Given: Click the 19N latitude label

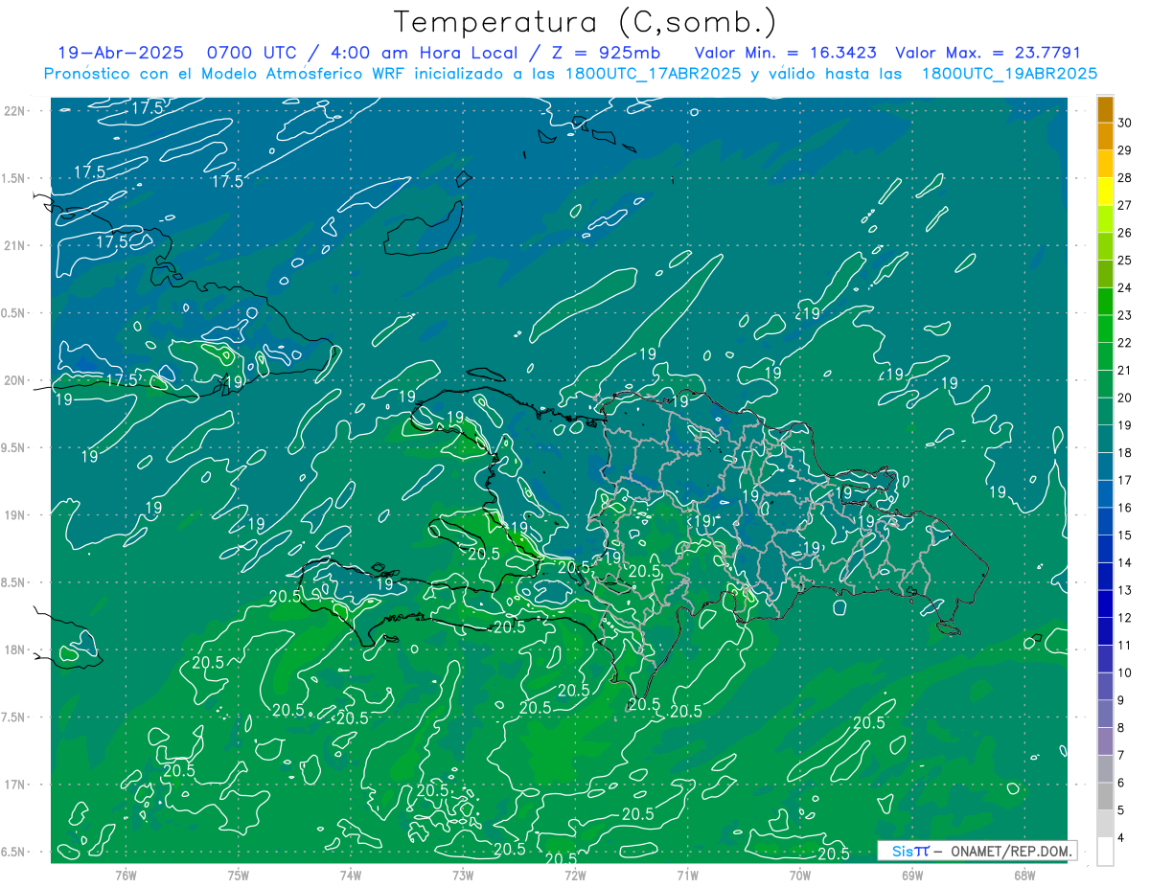Looking at the screenshot, I should click(x=14, y=515).
